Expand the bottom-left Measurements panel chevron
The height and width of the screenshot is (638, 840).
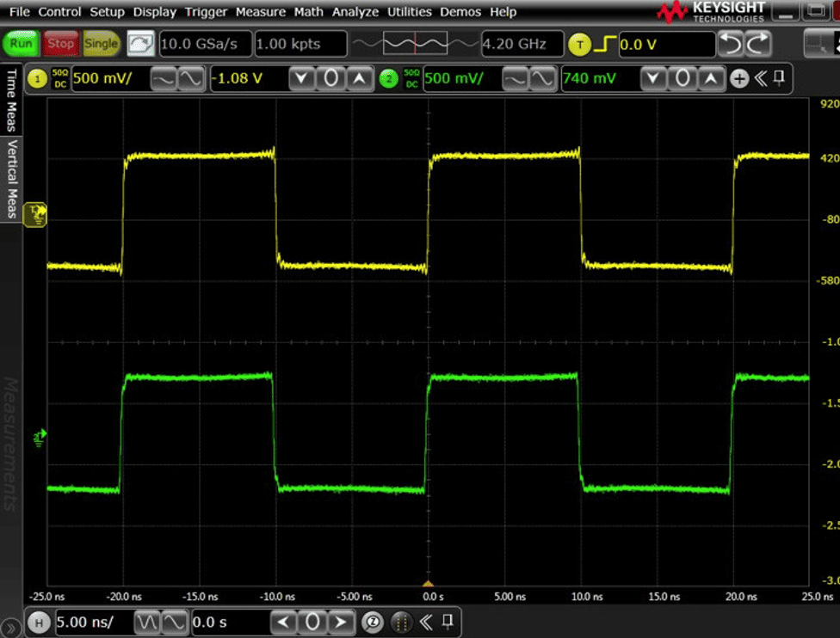10,626
